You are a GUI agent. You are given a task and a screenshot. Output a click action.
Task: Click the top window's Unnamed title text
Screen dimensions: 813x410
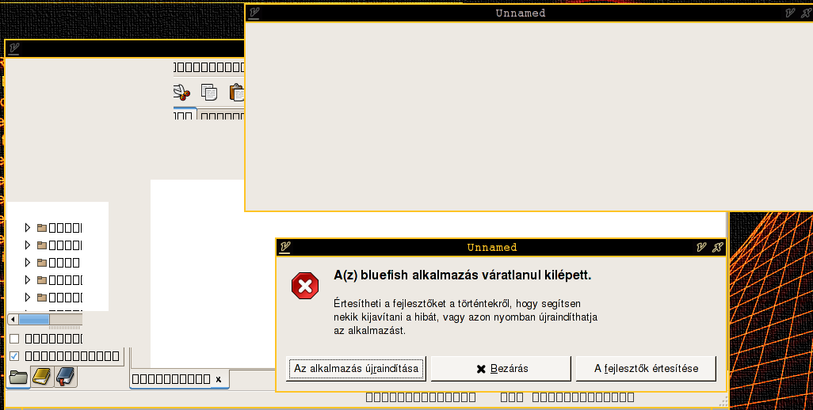(521, 13)
